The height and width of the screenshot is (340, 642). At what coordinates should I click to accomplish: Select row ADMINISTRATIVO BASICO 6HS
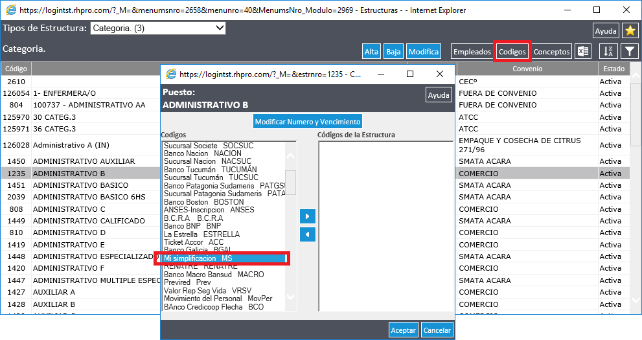pyautogui.click(x=89, y=197)
